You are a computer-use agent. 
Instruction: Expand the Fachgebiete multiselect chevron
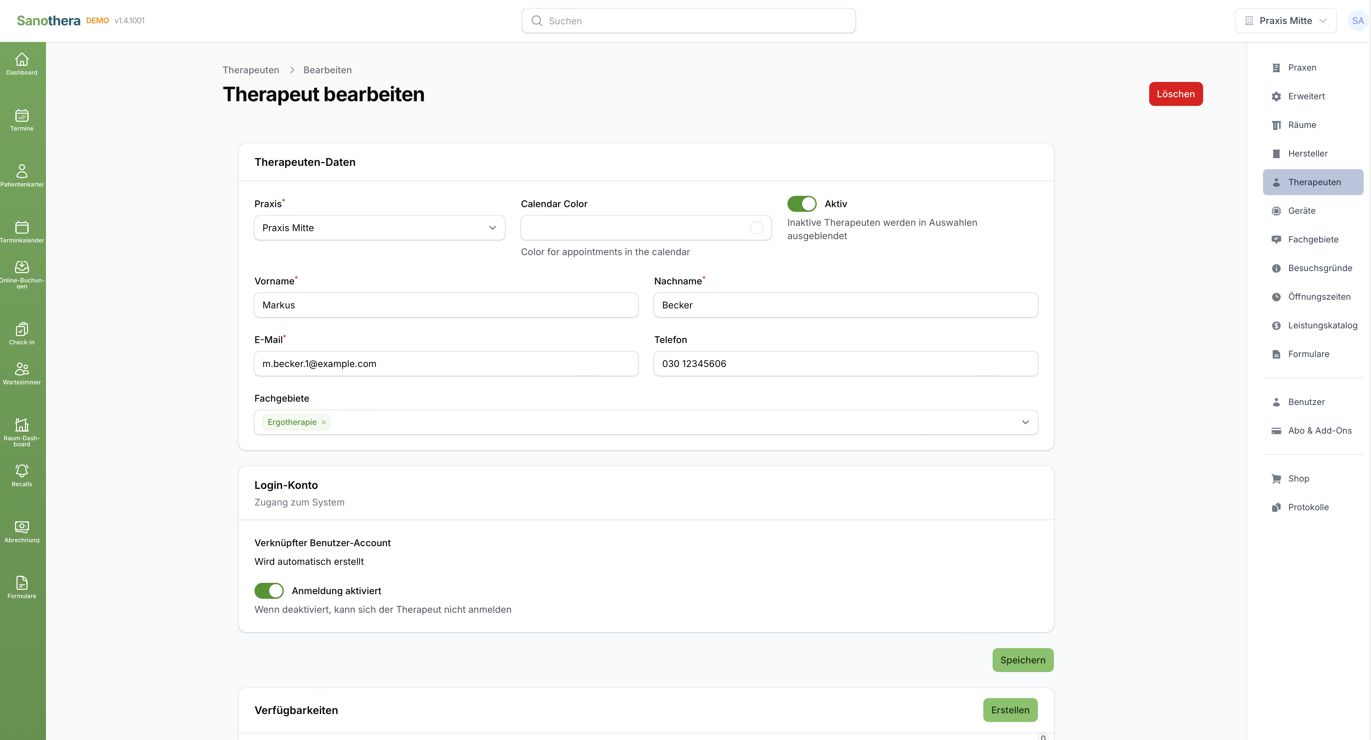[x=1025, y=422]
